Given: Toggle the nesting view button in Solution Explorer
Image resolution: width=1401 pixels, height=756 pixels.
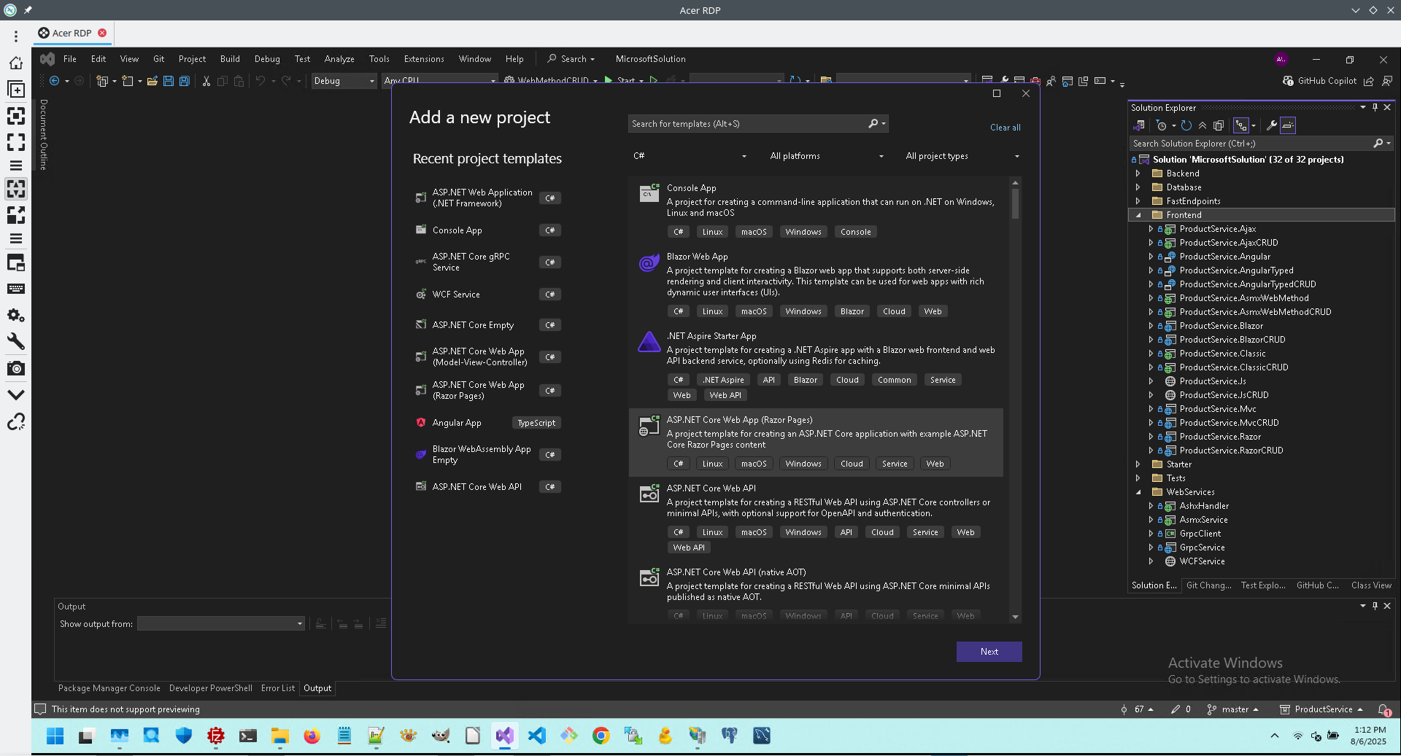Looking at the screenshot, I should pyautogui.click(x=1240, y=125).
